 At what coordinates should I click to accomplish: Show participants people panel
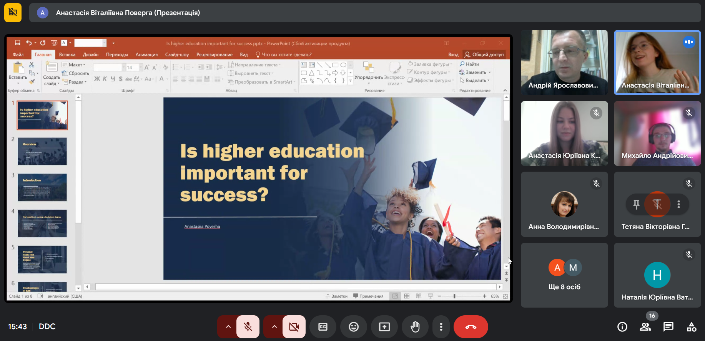point(645,327)
